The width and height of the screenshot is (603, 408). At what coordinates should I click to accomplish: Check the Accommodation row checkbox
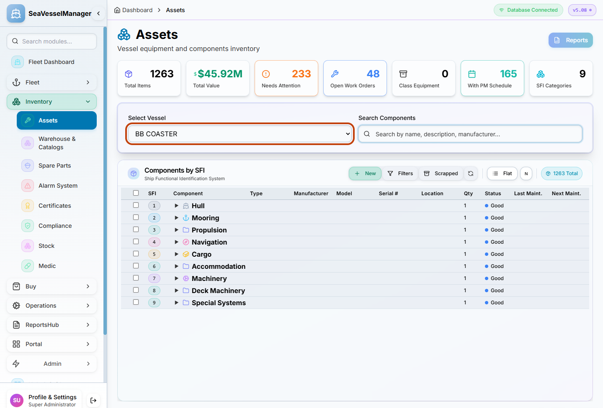click(136, 266)
